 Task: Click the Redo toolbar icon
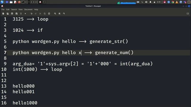pyautogui.click(x=36, y=14)
